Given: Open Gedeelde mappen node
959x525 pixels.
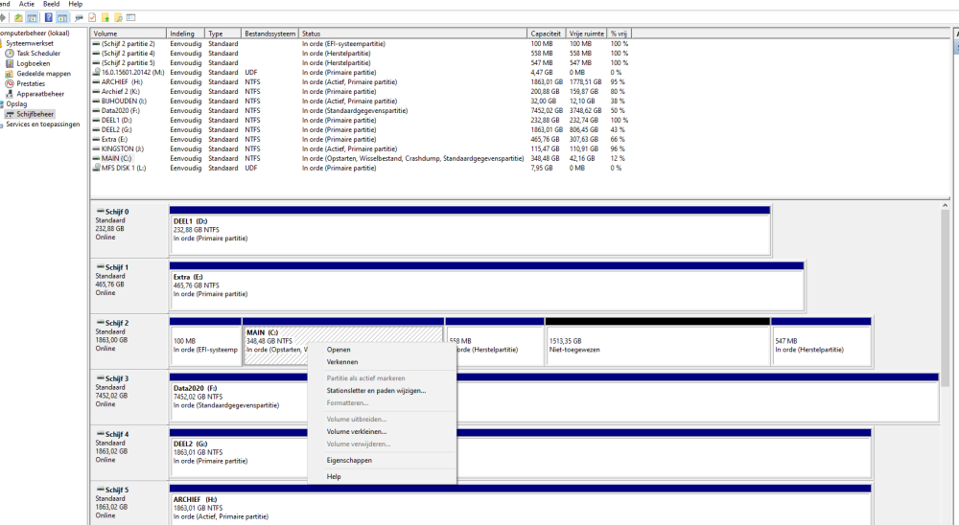Looking at the screenshot, I should (43, 74).
